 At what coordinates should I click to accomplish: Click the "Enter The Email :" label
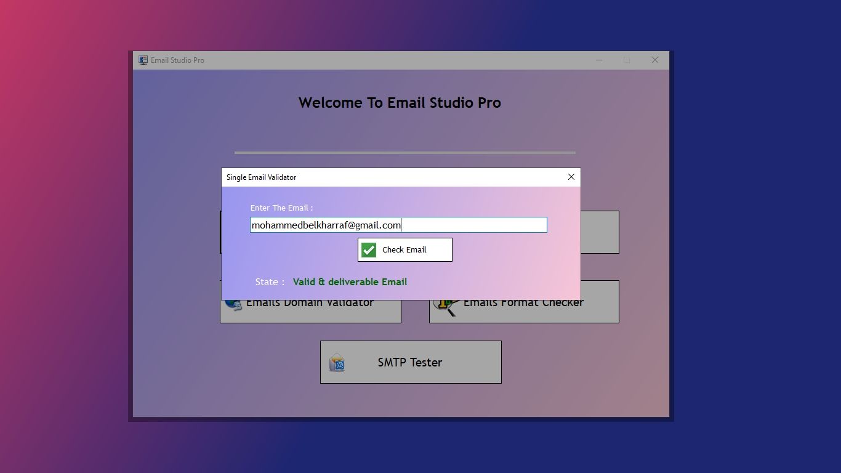click(x=281, y=208)
